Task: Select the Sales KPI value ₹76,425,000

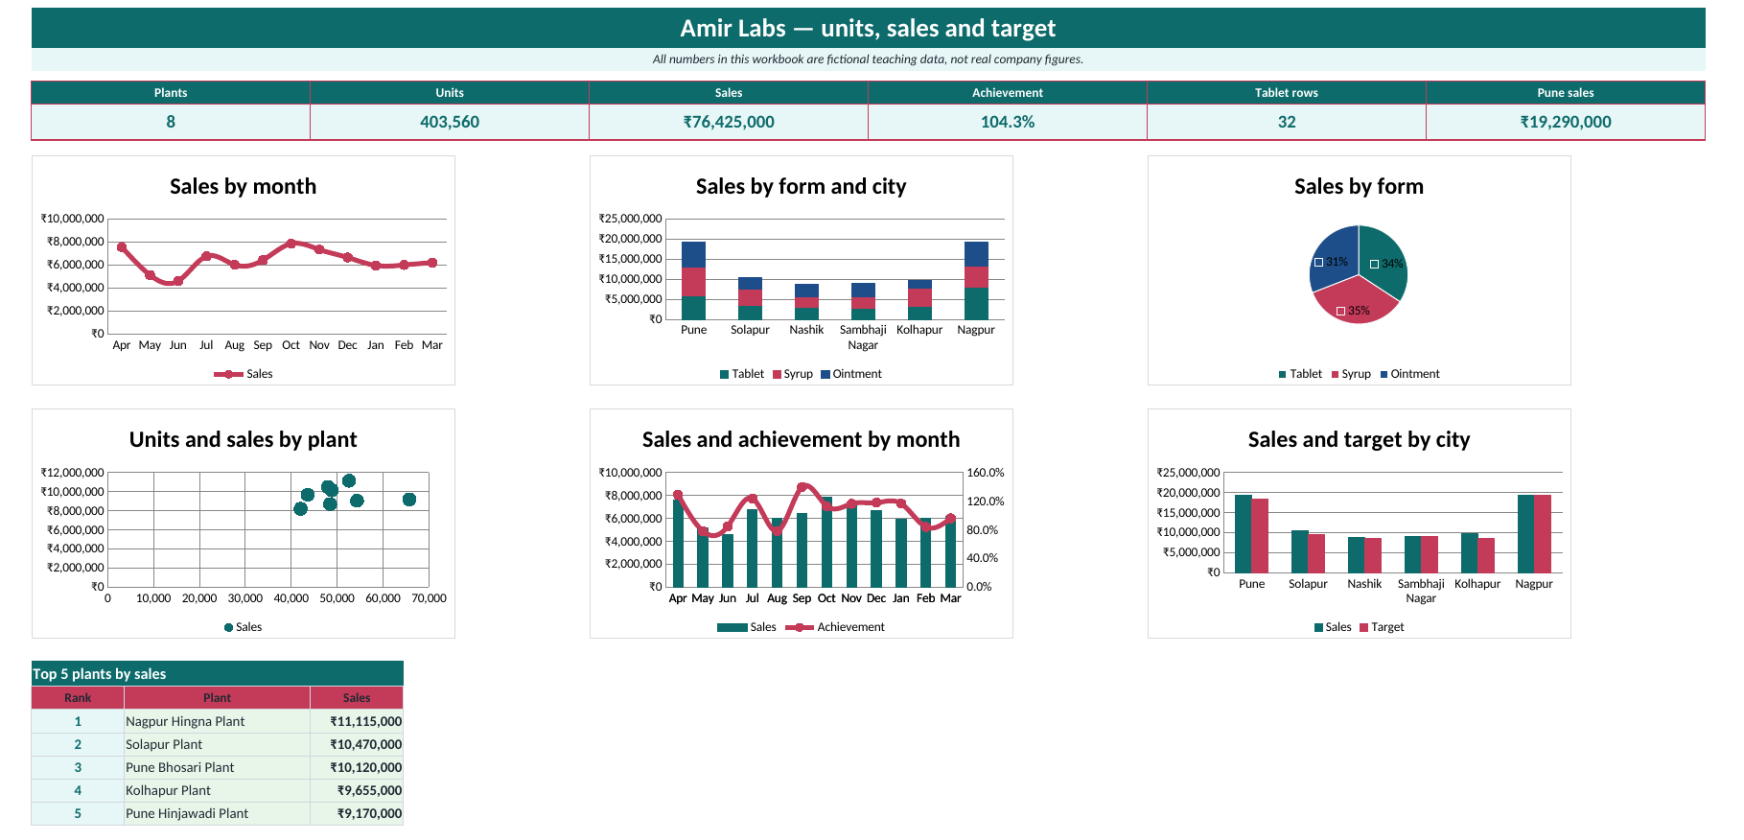Action: pos(729,122)
